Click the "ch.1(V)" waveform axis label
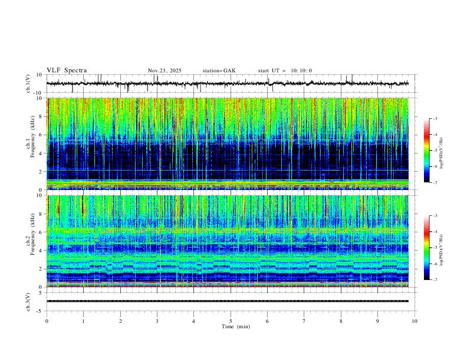The height and width of the screenshot is (360, 467). tap(28, 84)
